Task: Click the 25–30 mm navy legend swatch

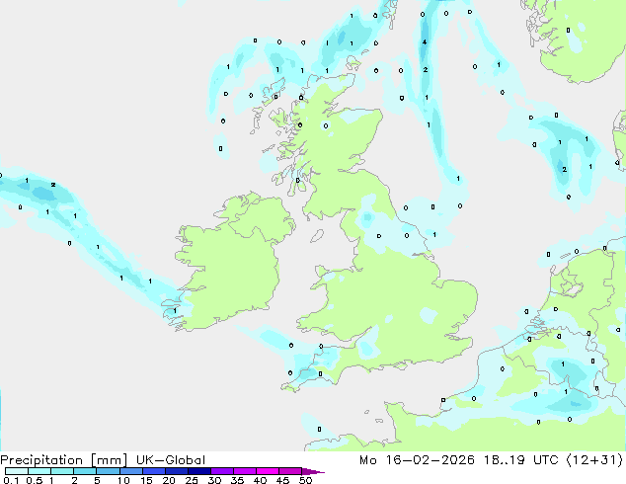Action: [x=199, y=471]
